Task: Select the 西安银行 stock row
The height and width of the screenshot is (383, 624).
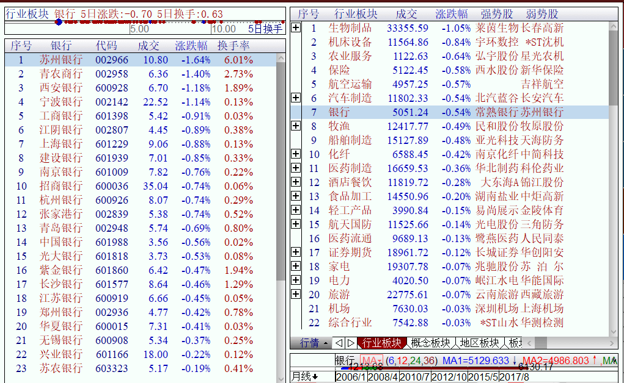Action: click(x=140, y=88)
